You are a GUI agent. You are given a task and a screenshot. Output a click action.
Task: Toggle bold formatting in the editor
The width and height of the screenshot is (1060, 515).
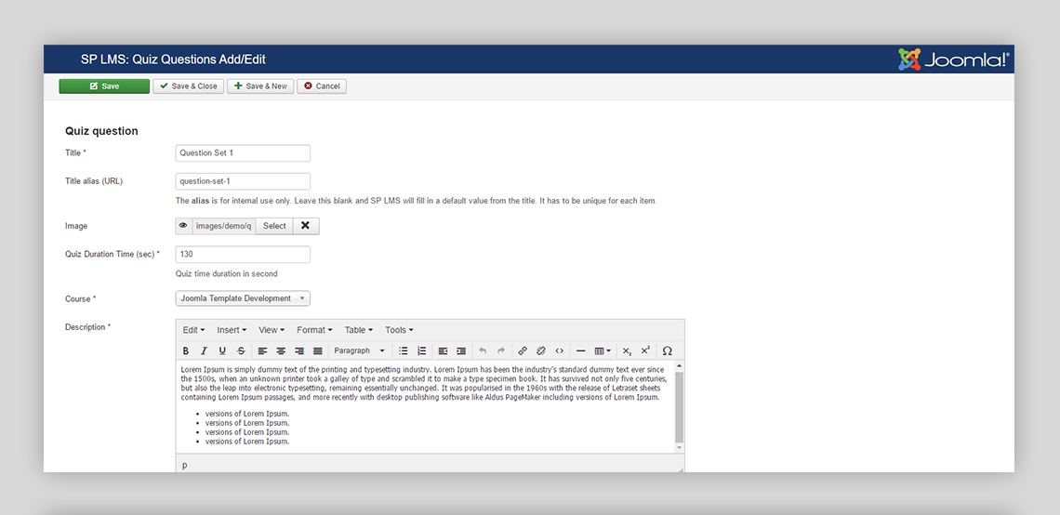coord(186,351)
